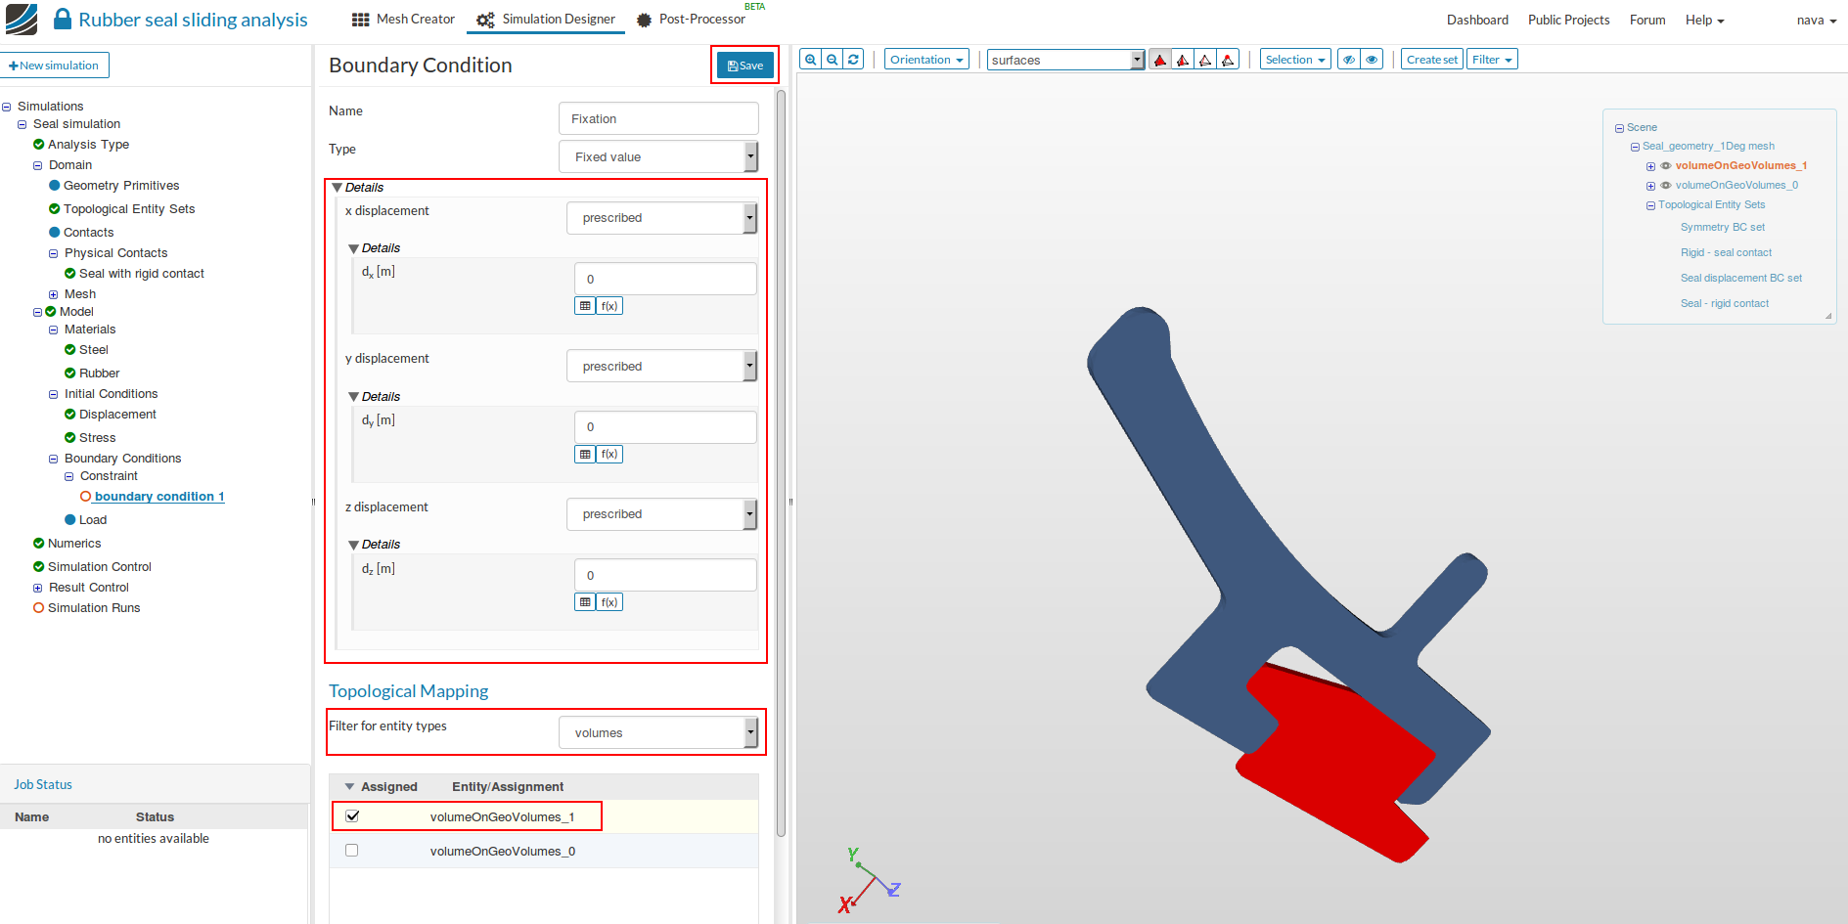This screenshot has width=1848, height=924.
Task: Expand volumeOnGeoVolumes_1 node in scene tree
Action: [x=1650, y=166]
